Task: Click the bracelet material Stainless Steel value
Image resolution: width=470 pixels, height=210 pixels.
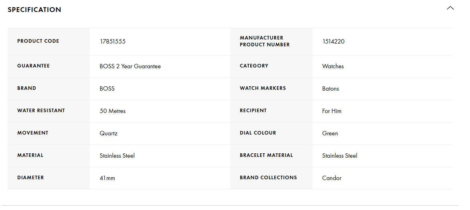Action: coord(340,156)
